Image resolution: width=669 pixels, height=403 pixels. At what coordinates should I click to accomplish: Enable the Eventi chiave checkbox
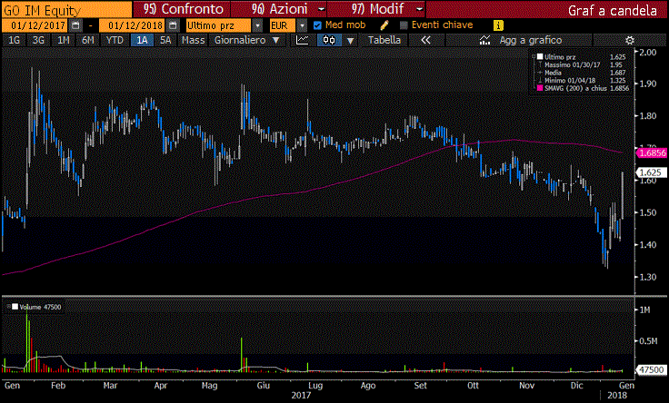pyautogui.click(x=404, y=25)
